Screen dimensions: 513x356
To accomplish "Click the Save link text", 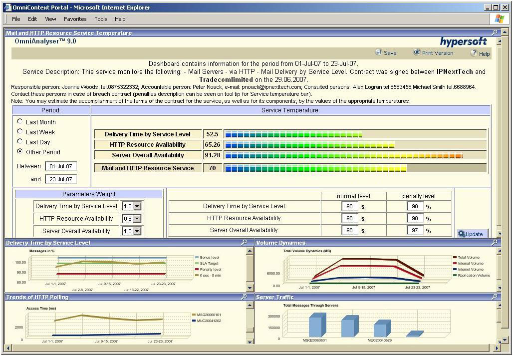I will [x=390, y=53].
